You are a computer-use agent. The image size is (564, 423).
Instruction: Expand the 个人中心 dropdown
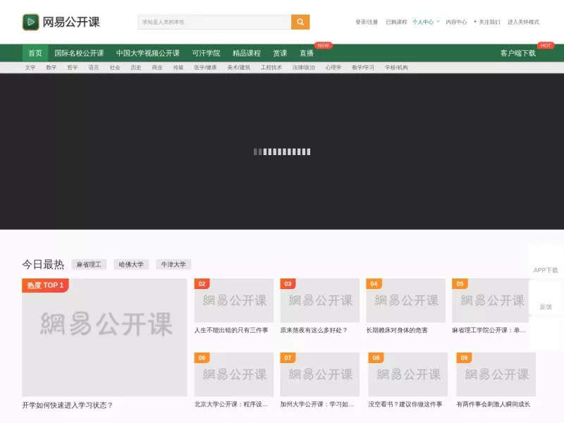click(x=426, y=22)
